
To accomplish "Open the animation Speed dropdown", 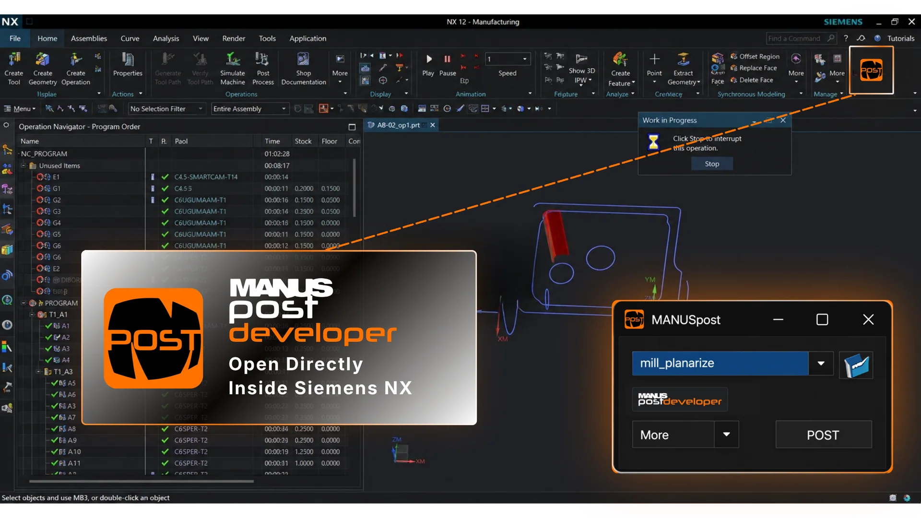I will 525,59.
